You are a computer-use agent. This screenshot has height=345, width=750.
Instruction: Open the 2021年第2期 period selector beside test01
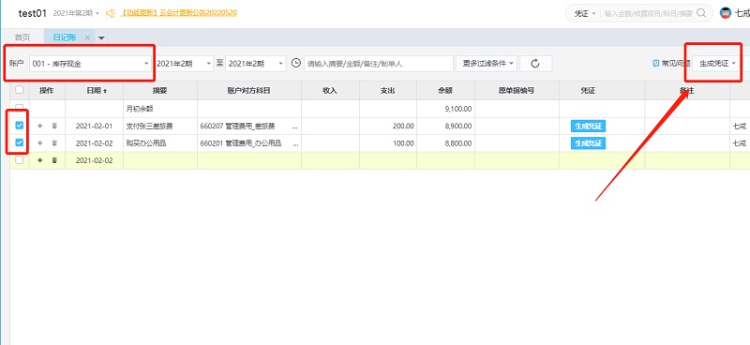[76, 13]
